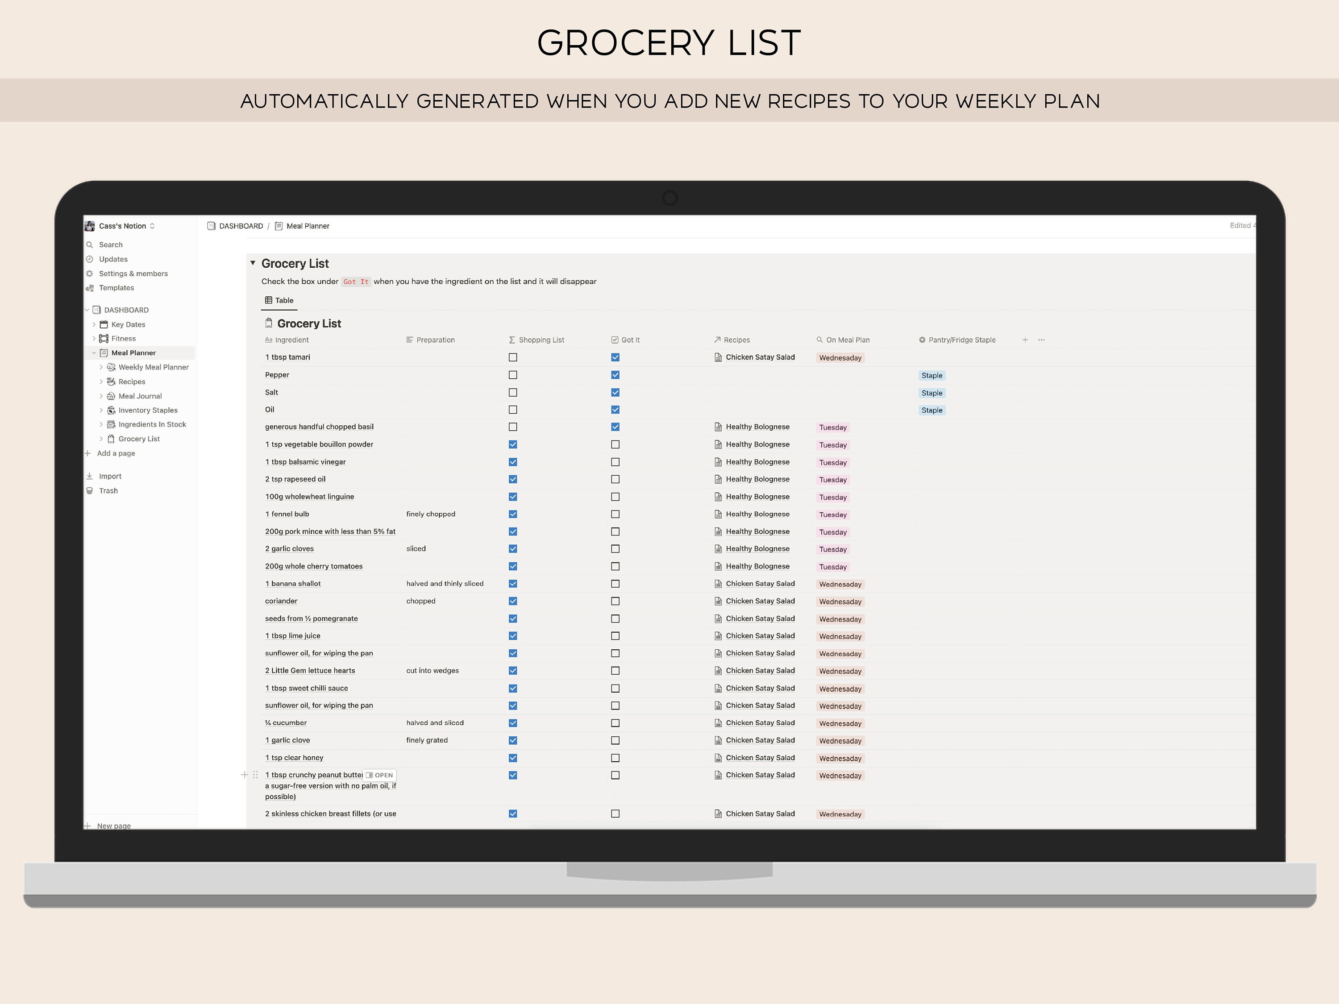Viewport: 1339px width, 1004px height.
Task: Uncheck Got It for Pepper
Action: click(615, 375)
